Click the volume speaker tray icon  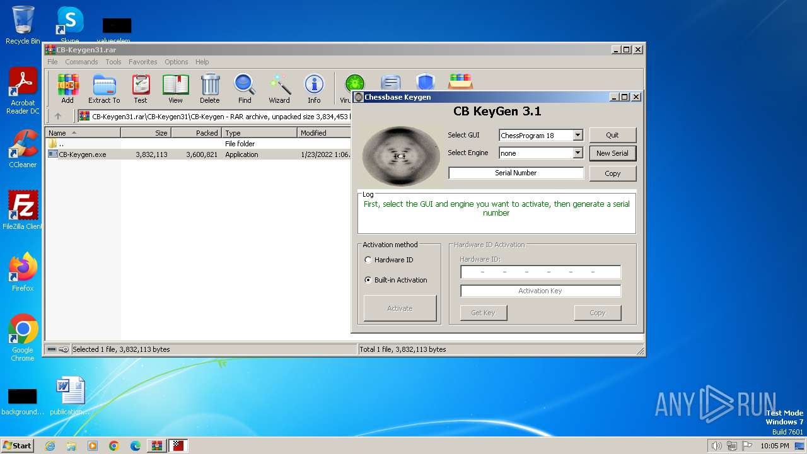pos(716,446)
